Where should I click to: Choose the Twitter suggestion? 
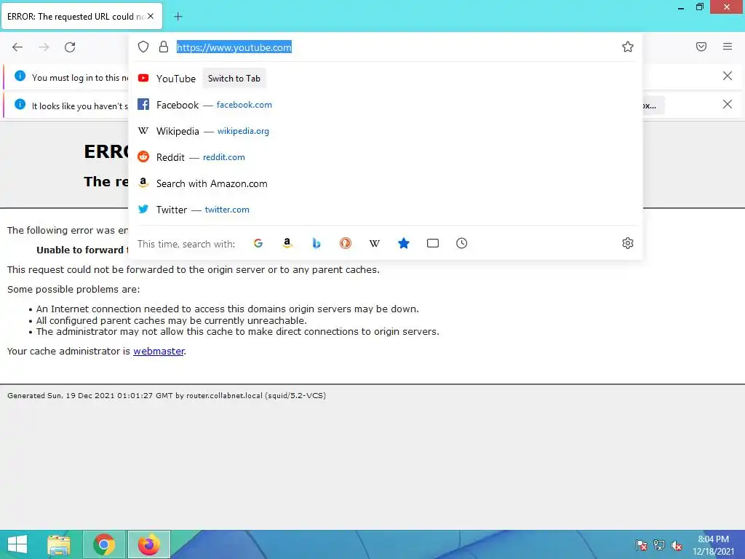(386, 210)
